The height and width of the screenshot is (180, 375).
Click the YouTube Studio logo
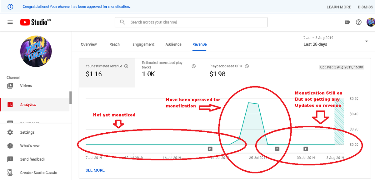point(36,22)
